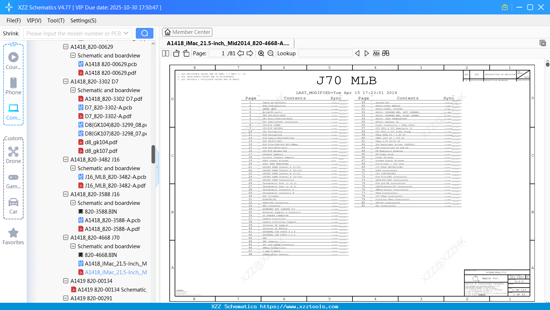Zoom in on the schematic

coord(261,53)
